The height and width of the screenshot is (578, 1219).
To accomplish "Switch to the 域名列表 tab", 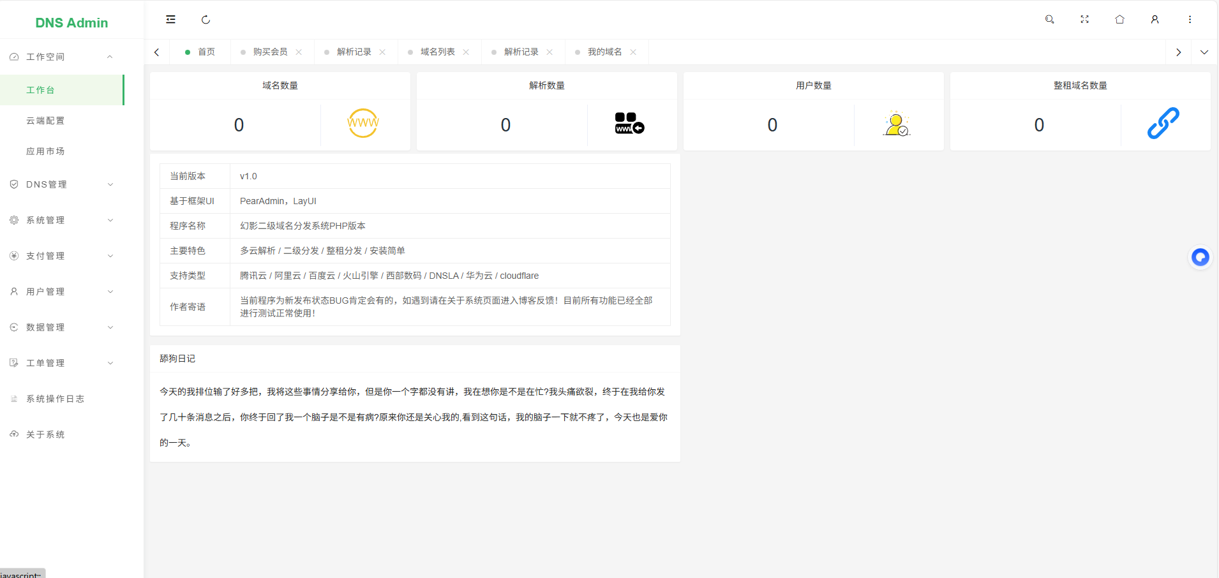I will click(437, 52).
